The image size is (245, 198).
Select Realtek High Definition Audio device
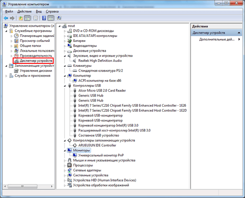click(100, 61)
